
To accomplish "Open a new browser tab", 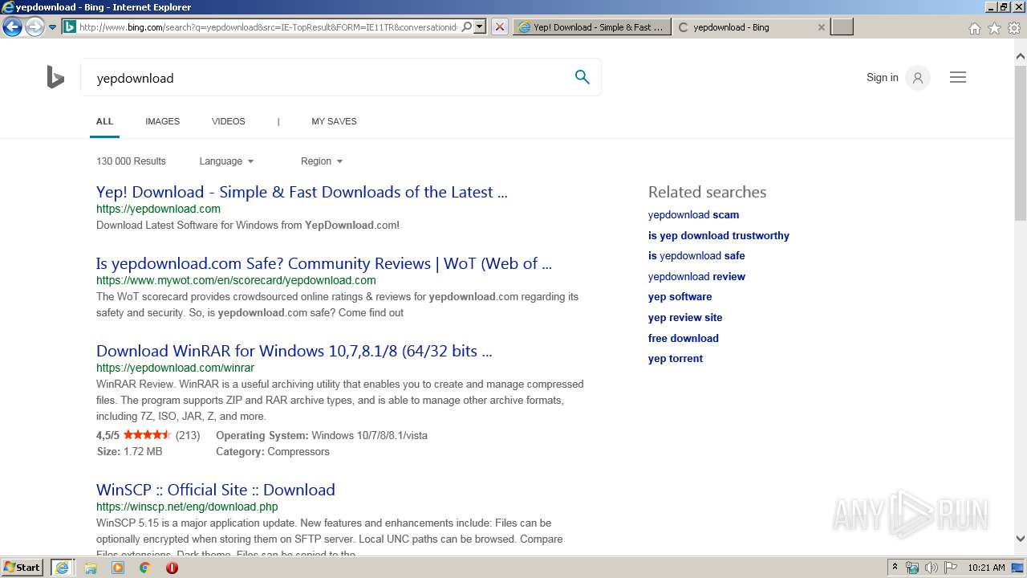I will [x=842, y=27].
